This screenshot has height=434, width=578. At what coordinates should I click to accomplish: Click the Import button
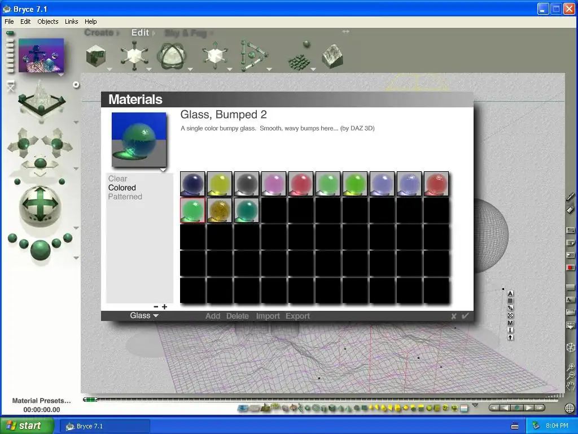(x=268, y=316)
